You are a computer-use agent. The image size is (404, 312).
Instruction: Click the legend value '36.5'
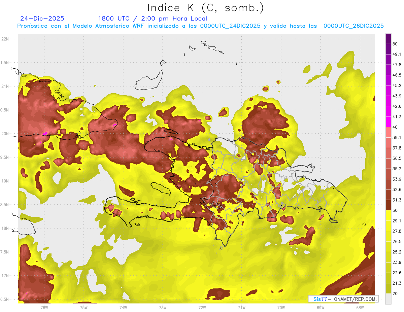[397, 158]
